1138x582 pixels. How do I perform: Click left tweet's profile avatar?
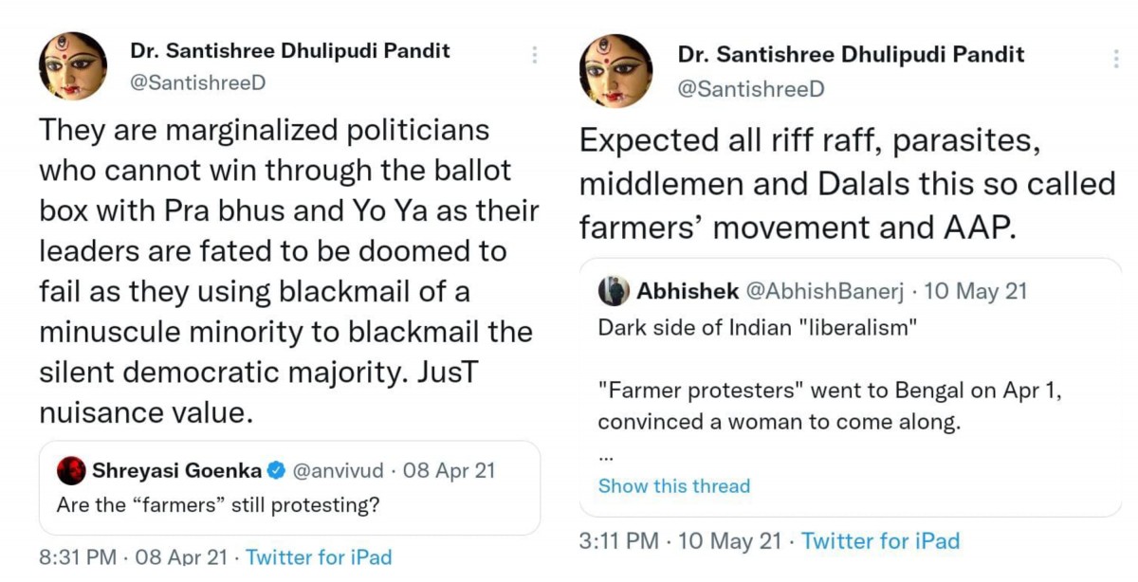click(x=73, y=65)
